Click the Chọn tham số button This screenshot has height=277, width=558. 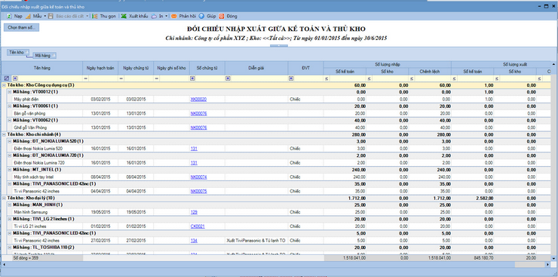pyautogui.click(x=21, y=27)
